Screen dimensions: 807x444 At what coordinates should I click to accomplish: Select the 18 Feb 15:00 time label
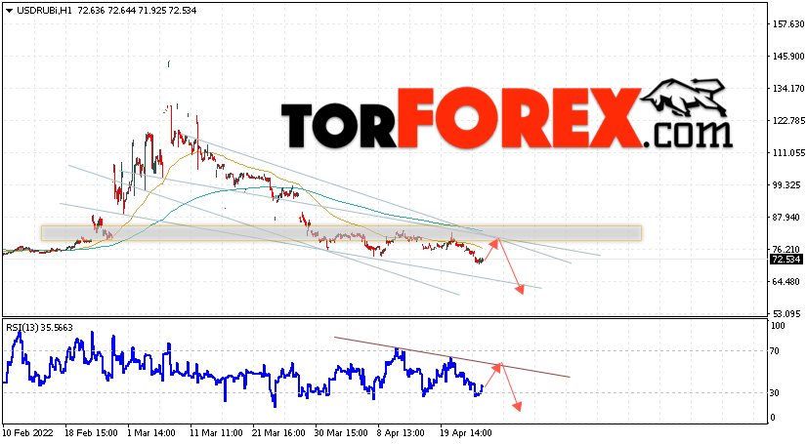(91, 433)
